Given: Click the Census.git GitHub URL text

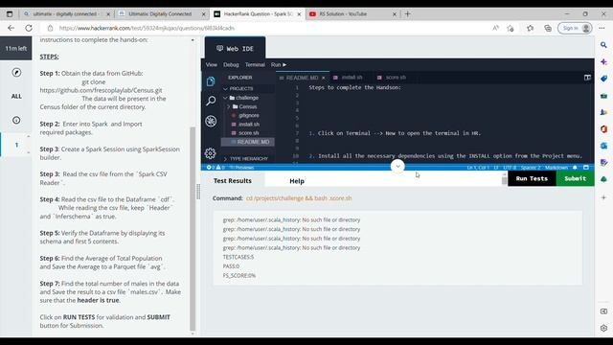Looking at the screenshot, I should [x=101, y=90].
